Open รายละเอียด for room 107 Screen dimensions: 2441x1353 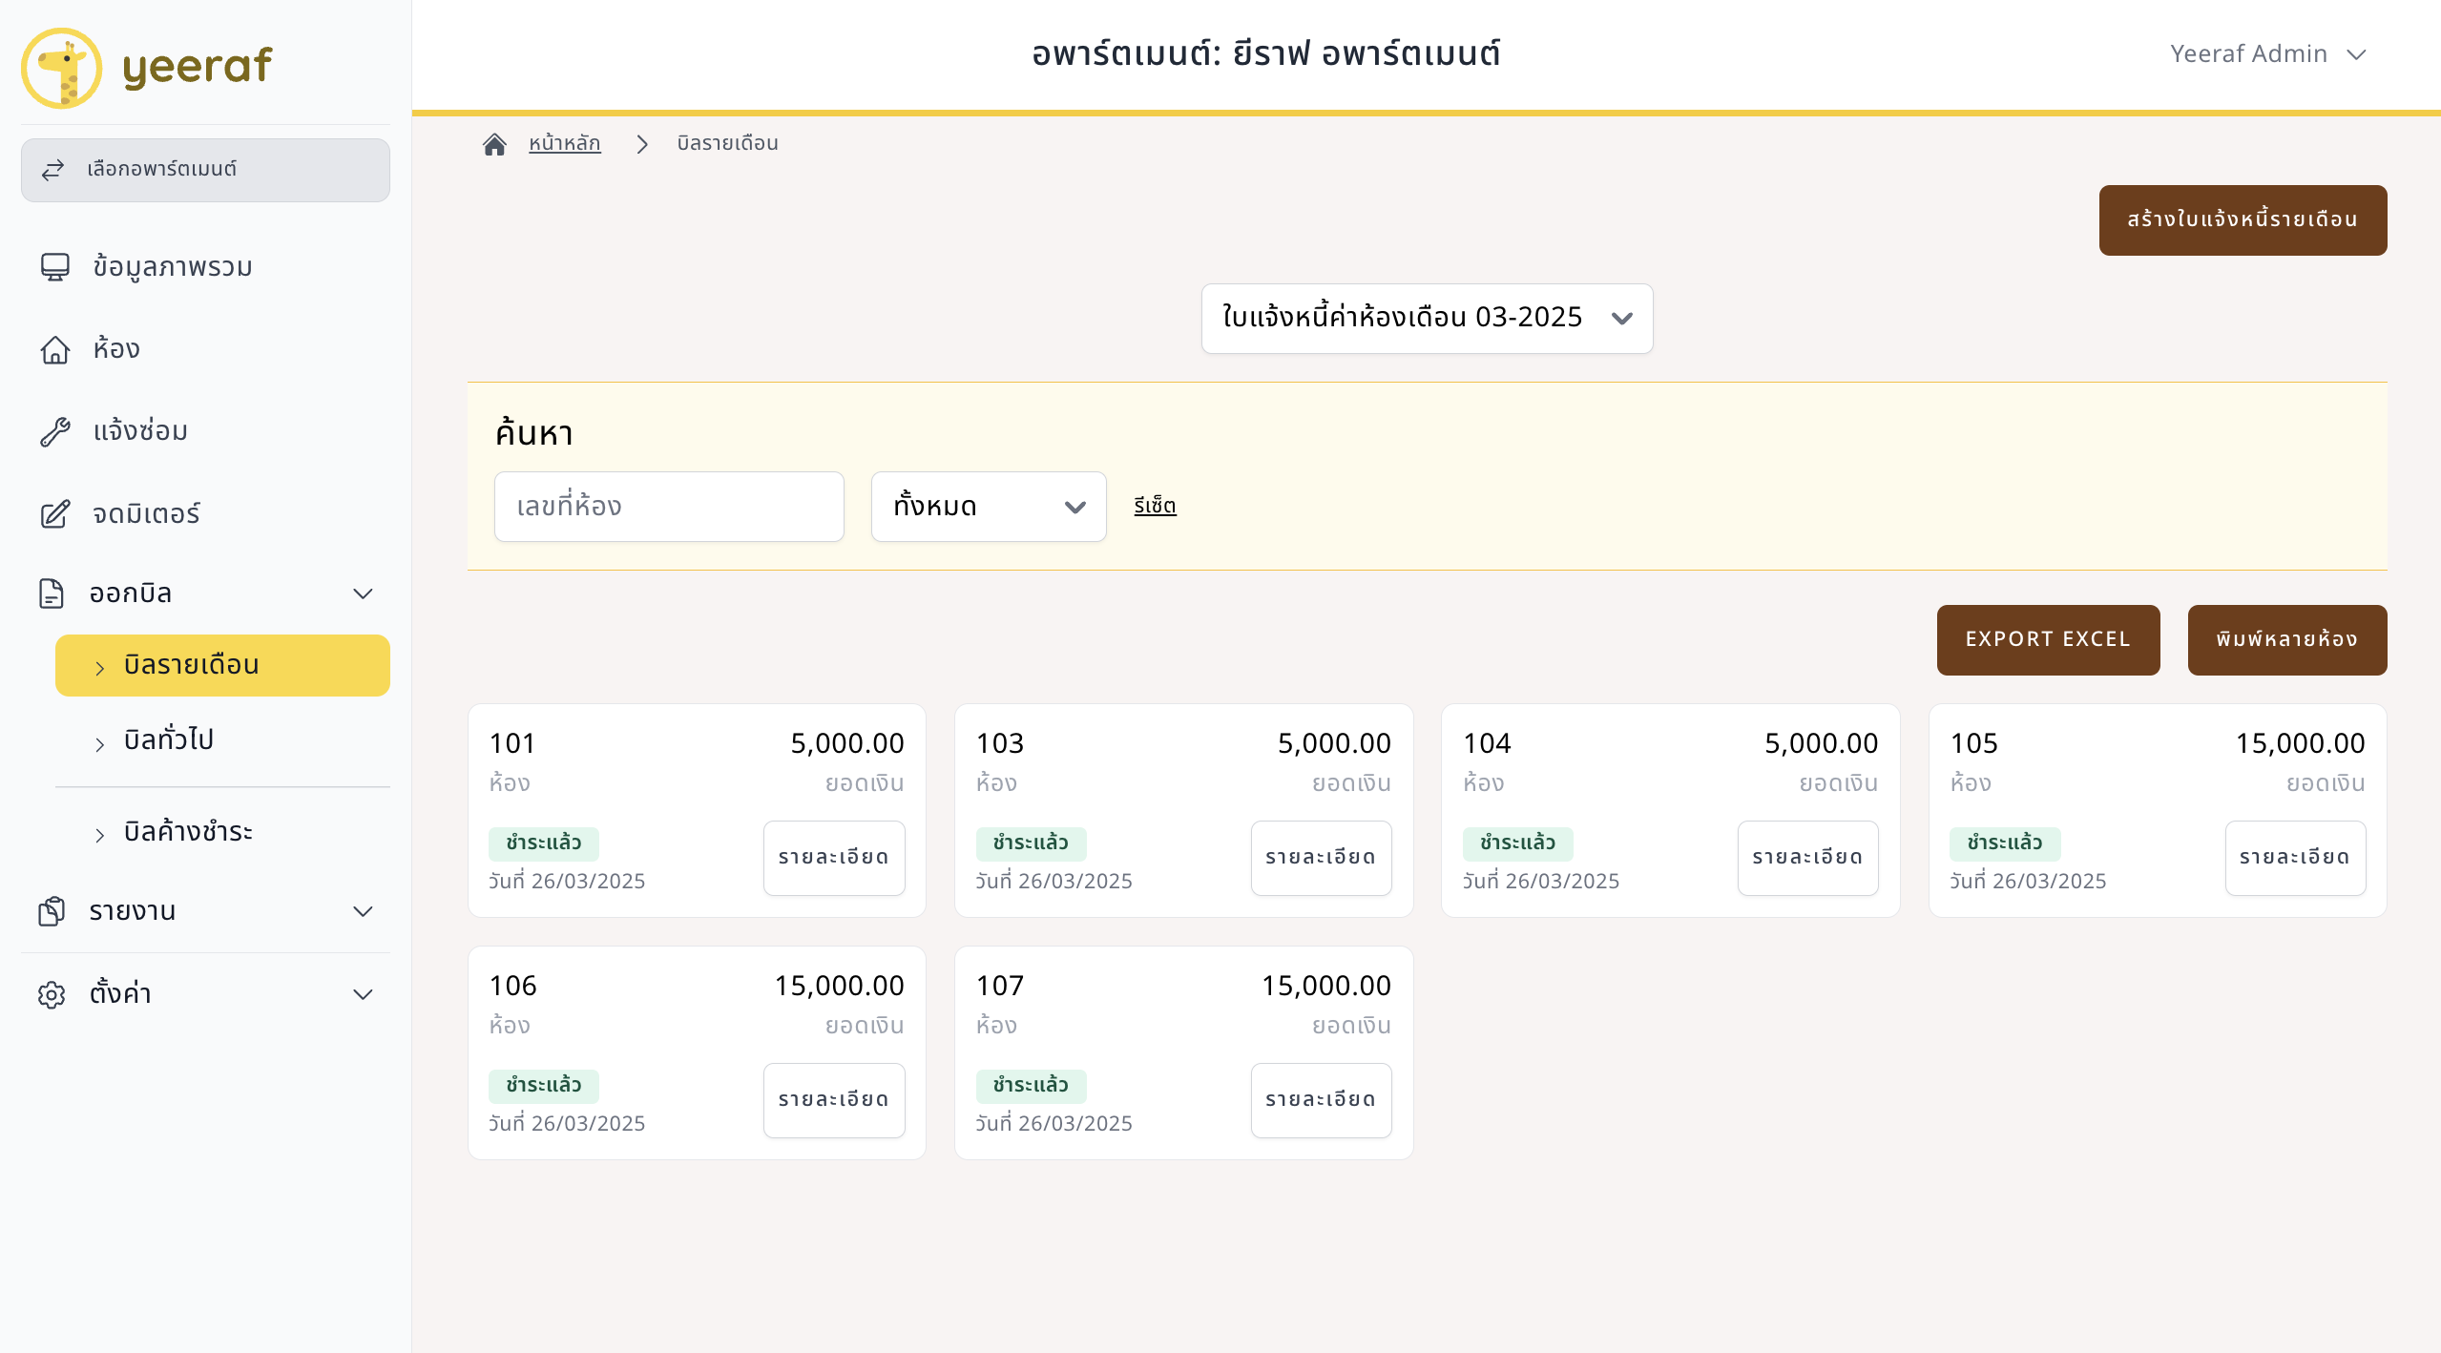(x=1321, y=1100)
